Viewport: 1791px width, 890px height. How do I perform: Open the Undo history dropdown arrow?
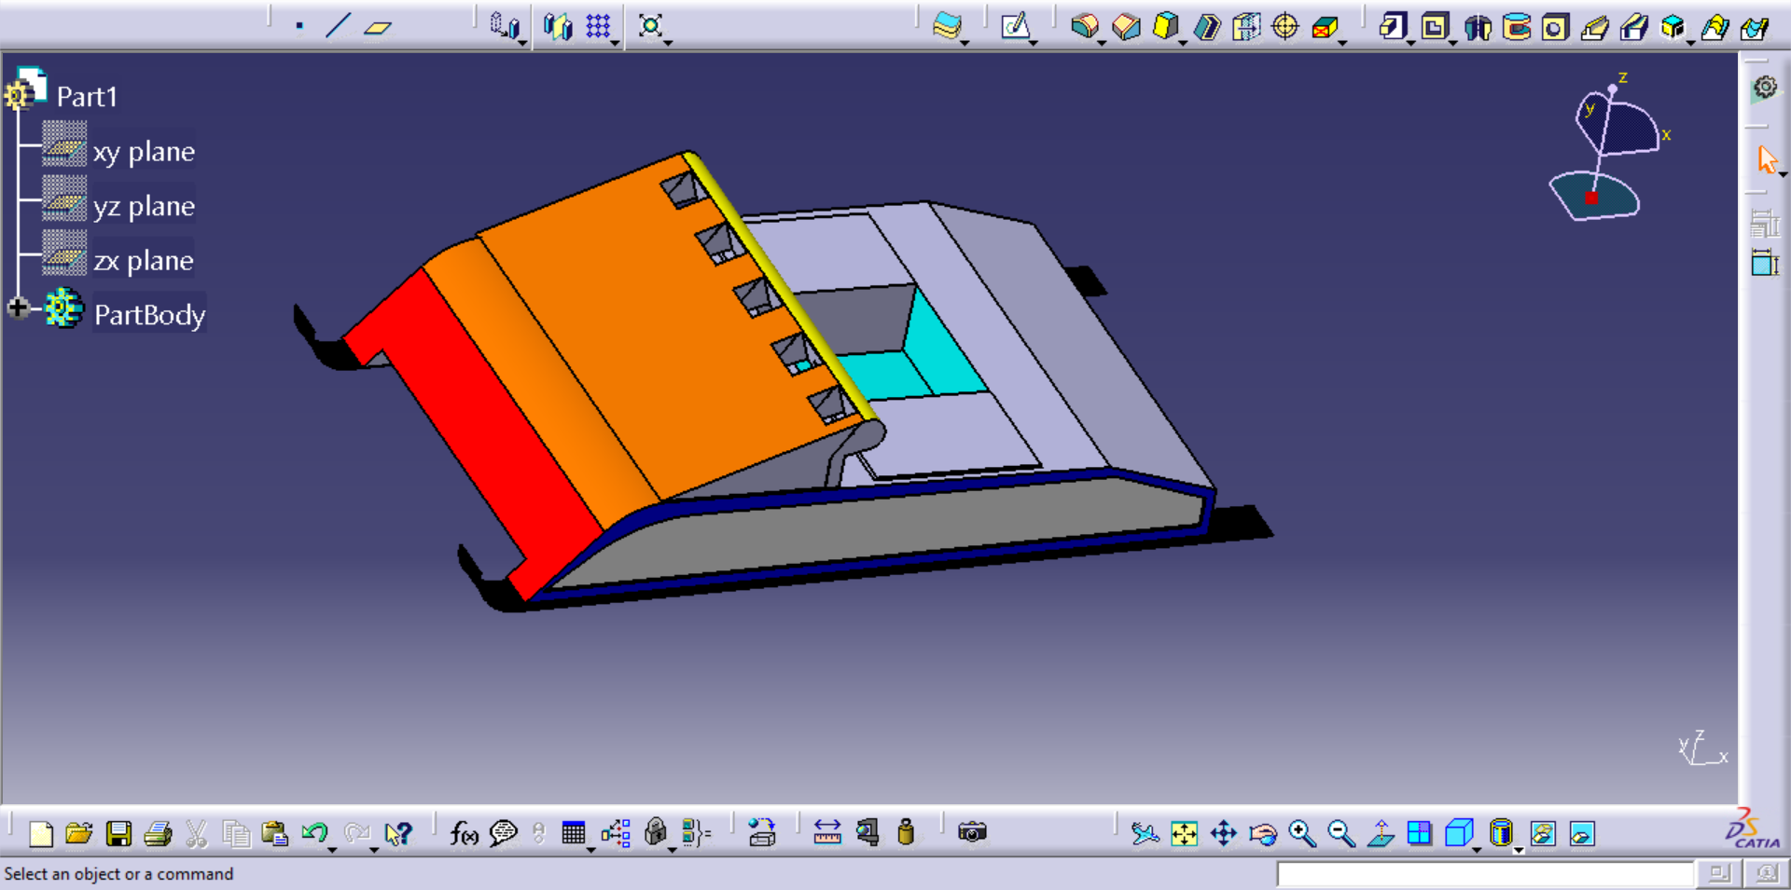coord(333,850)
